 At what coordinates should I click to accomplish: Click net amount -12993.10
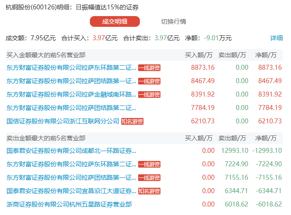pos(267,151)
